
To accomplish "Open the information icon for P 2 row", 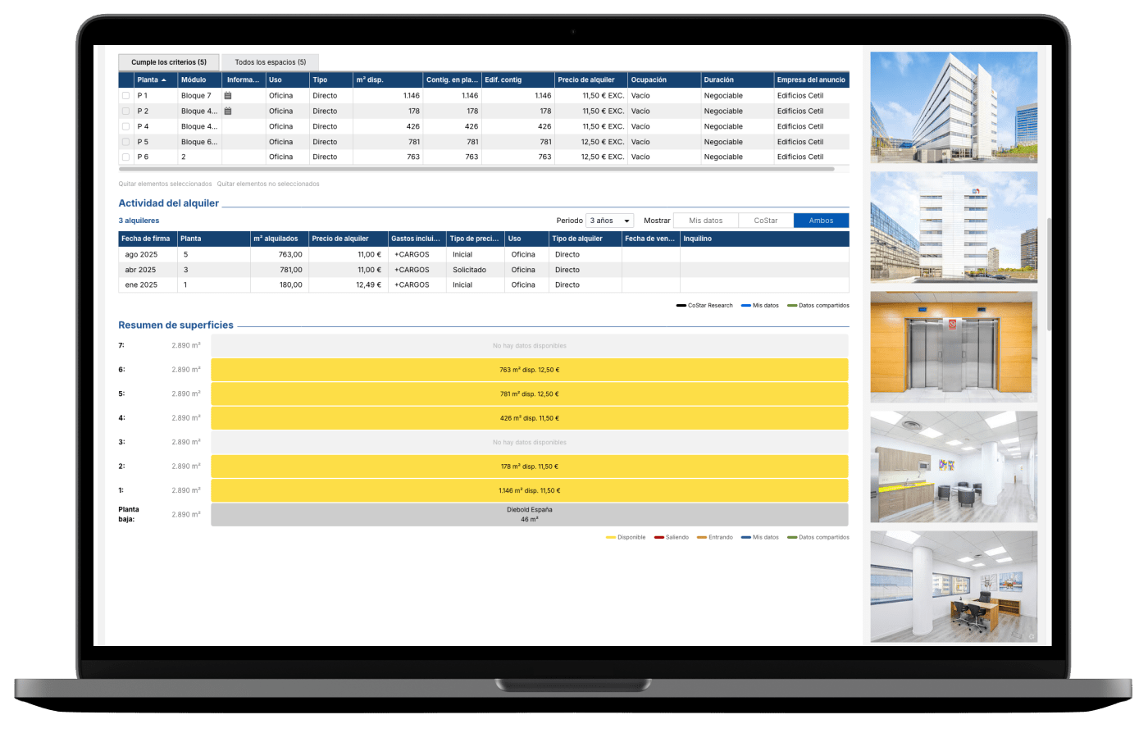I will pos(228,111).
